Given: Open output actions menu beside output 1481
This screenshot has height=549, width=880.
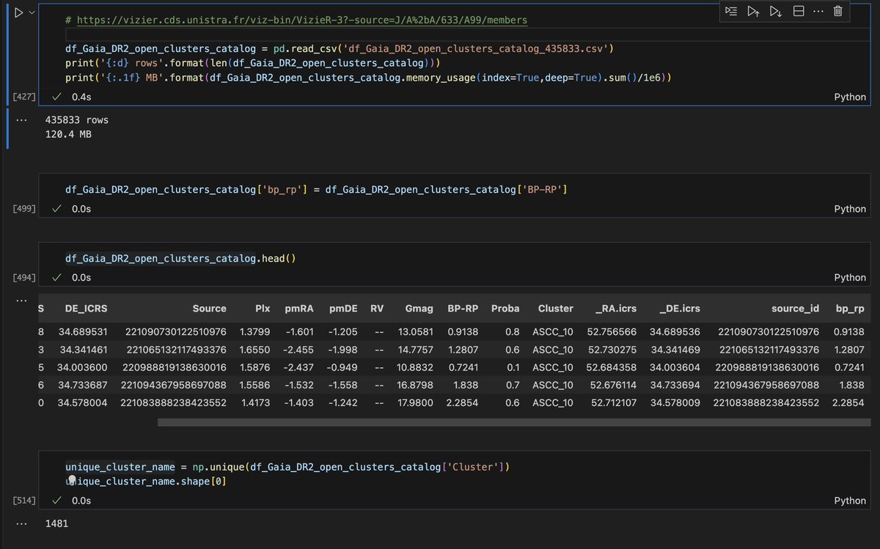Looking at the screenshot, I should (21, 524).
